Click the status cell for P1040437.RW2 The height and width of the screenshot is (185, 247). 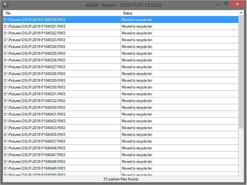(x=180, y=141)
